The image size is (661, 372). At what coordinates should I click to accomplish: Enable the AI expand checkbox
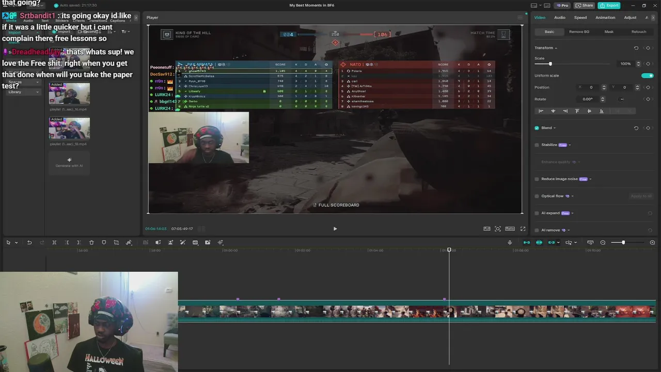pyautogui.click(x=537, y=213)
